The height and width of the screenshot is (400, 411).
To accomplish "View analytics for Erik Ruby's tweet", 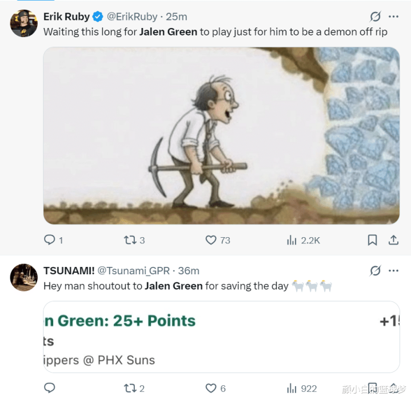I will pyautogui.click(x=292, y=240).
